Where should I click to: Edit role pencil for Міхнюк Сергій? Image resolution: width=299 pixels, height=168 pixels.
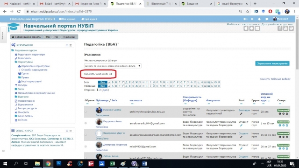241,114
